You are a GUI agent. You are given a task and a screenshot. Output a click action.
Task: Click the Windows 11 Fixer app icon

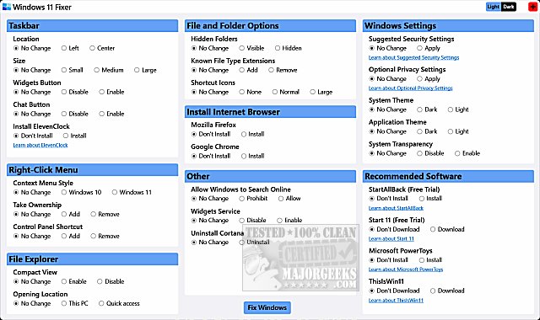[x=6, y=7]
